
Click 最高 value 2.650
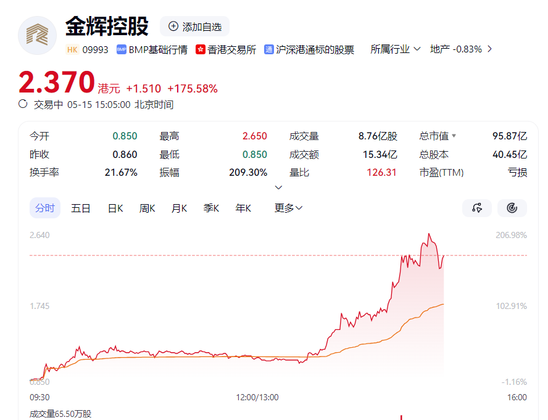[x=255, y=136]
